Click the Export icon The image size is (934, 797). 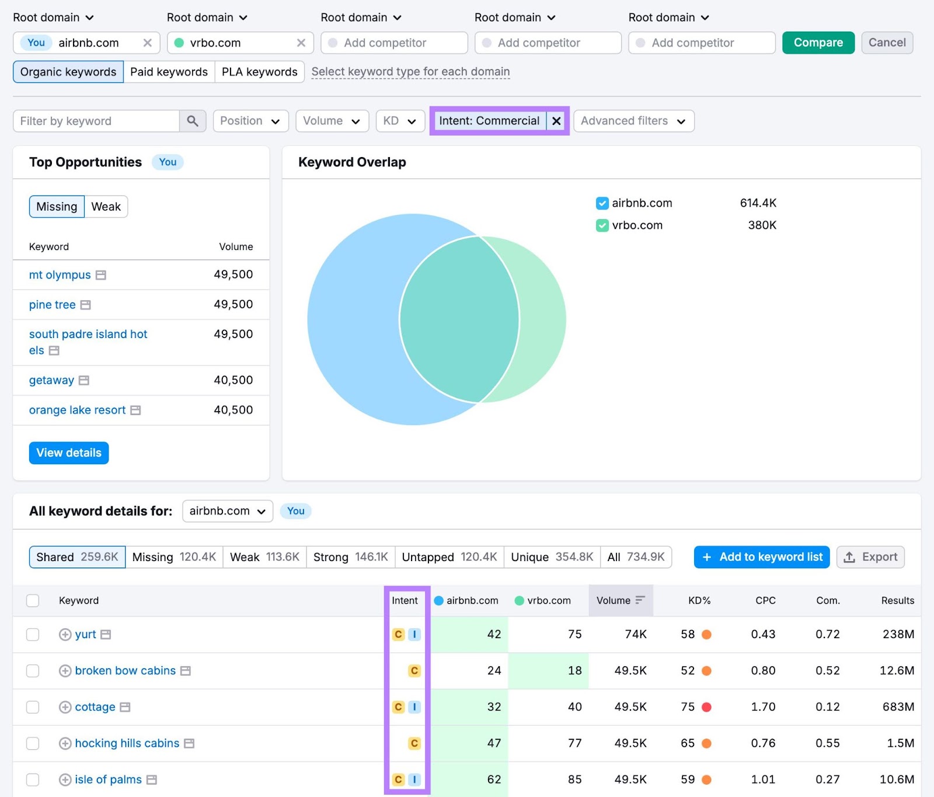point(850,556)
